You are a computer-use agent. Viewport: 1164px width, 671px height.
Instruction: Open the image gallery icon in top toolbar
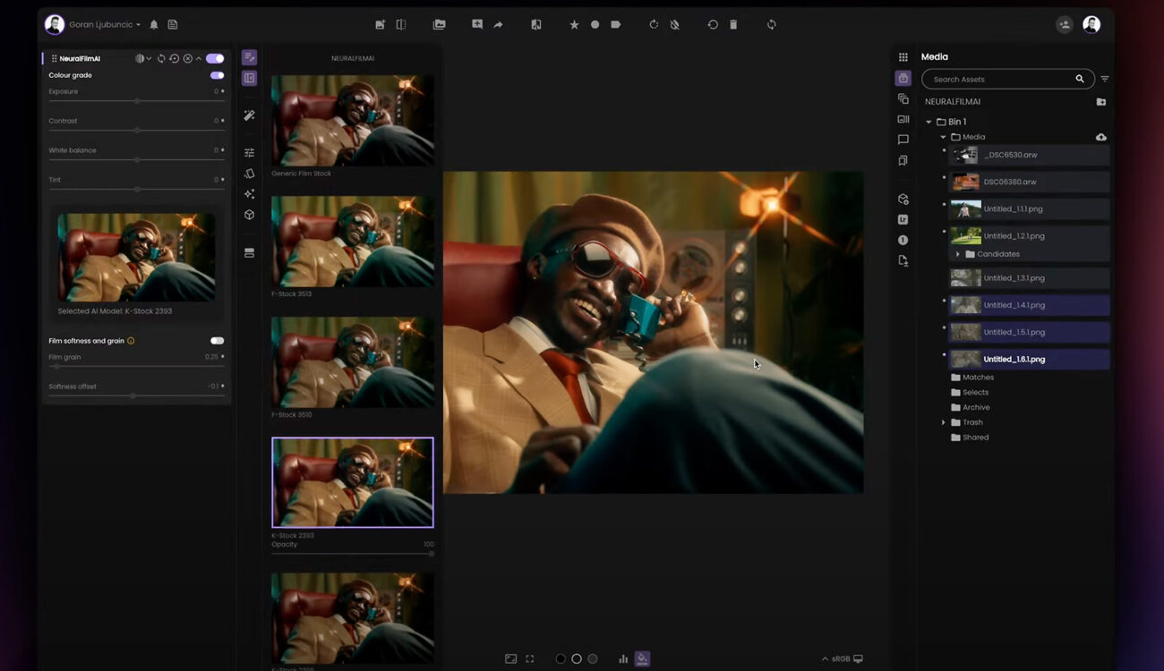pos(439,25)
